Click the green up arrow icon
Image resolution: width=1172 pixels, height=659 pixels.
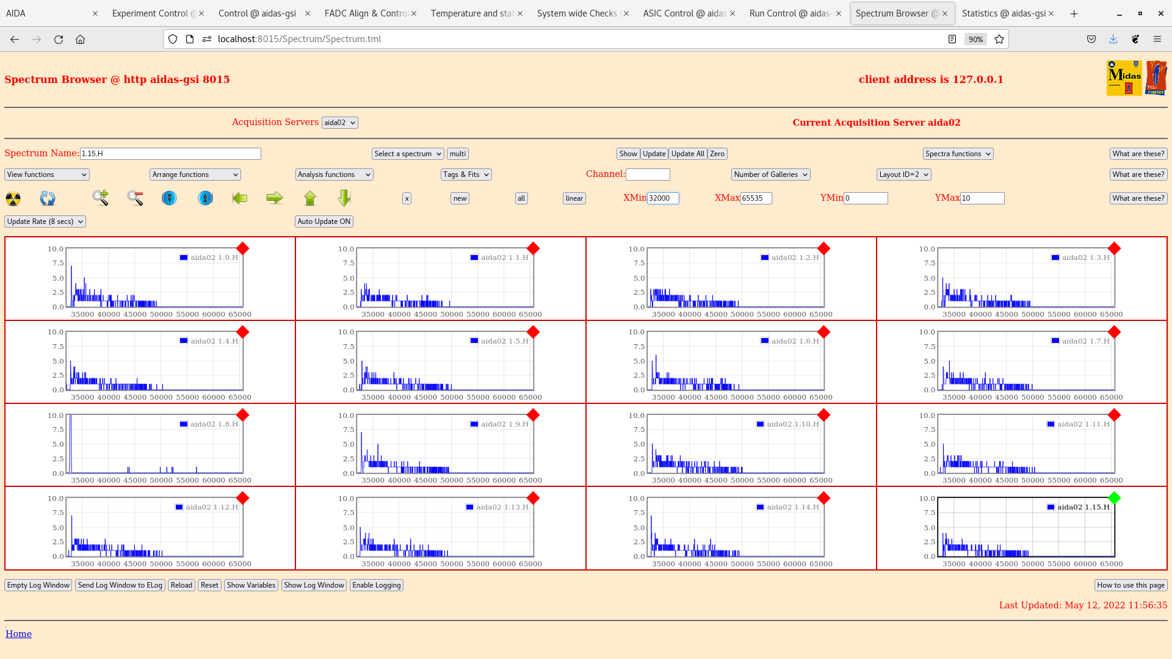(x=310, y=198)
